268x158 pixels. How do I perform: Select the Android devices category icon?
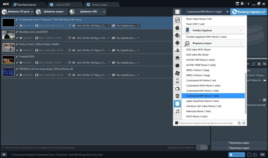coord(177,43)
